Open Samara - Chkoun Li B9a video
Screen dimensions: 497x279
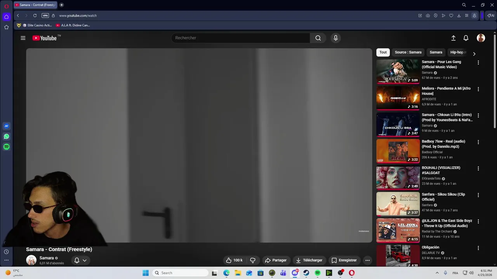[x=447, y=117]
